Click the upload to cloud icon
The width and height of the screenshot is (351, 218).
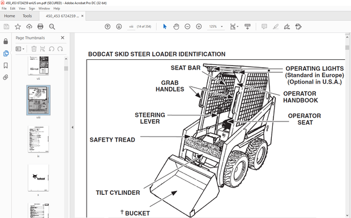pos(29,27)
